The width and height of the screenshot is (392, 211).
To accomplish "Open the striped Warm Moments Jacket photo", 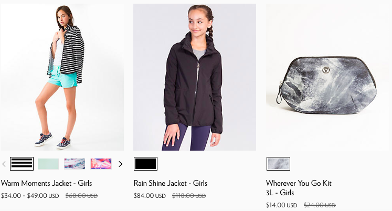I will (x=62, y=77).
